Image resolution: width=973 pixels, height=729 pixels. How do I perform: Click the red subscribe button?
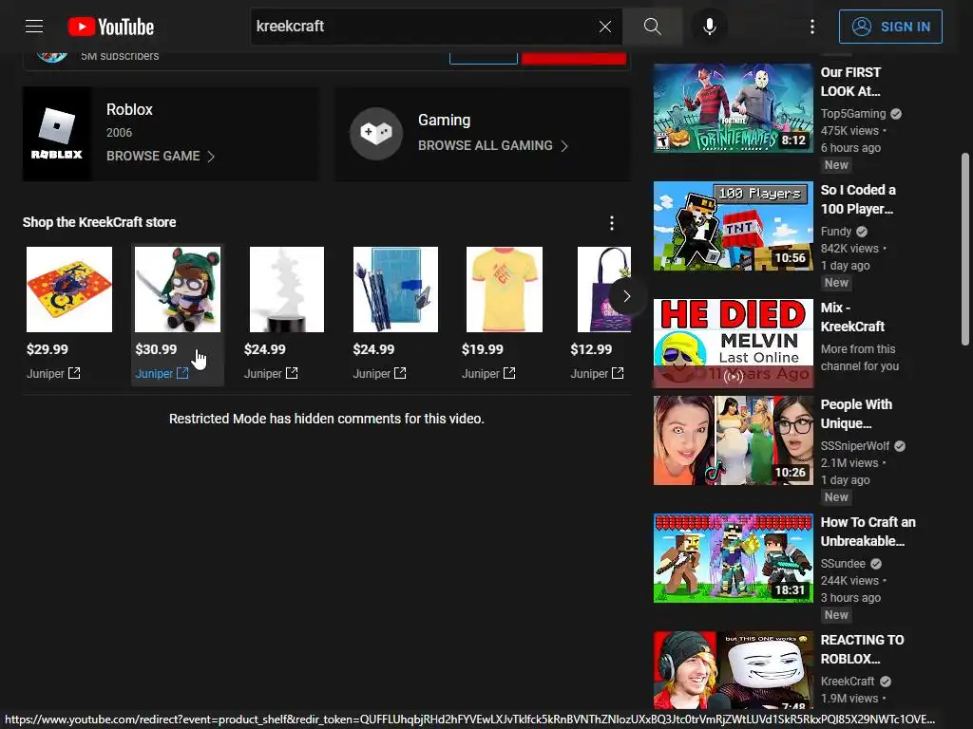point(573,58)
